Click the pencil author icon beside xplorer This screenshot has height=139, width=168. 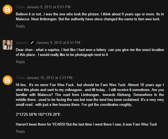[x=32, y=42]
